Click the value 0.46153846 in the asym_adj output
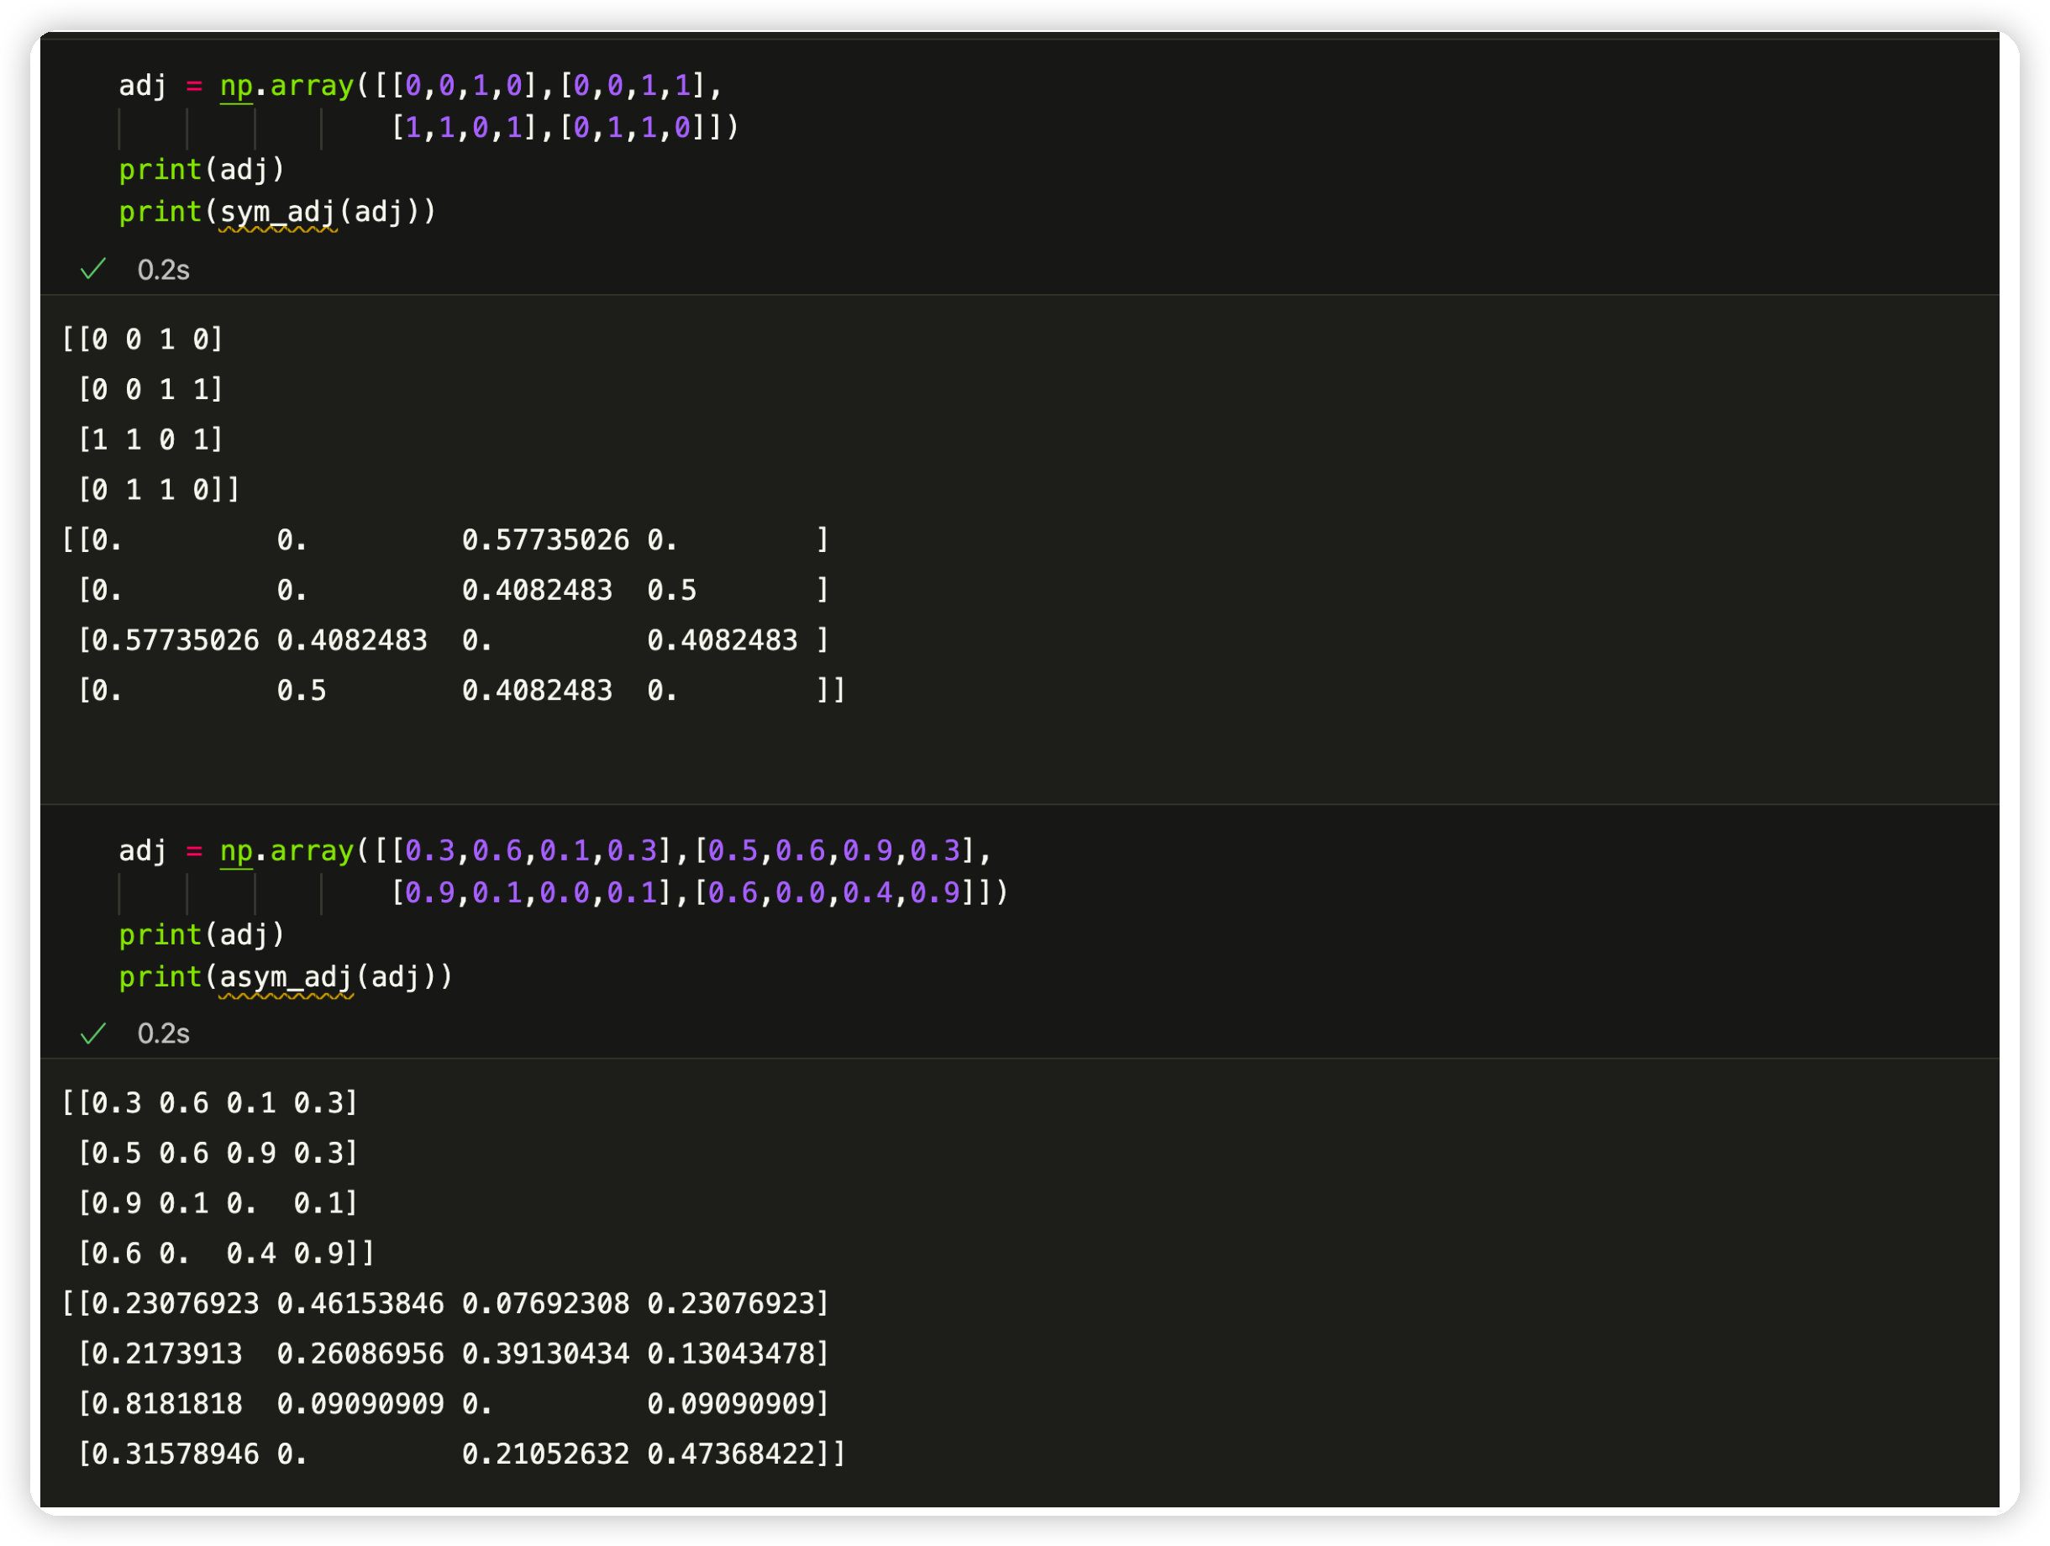2050x1546 pixels. click(360, 1304)
